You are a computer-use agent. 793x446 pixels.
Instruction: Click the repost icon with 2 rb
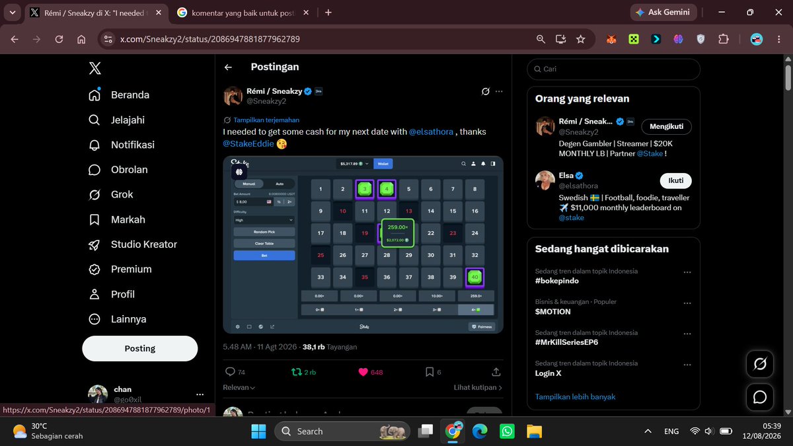pyautogui.click(x=304, y=372)
